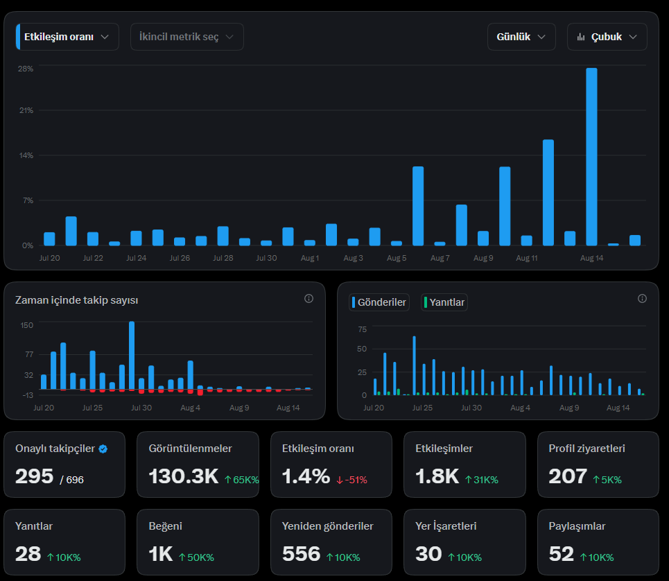Click red down arrow on Etkileşim oranı card
Screen dimensions: 669x581
[x=340, y=480]
